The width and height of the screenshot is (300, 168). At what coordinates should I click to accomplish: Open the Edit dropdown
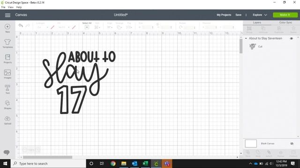pos(97,28)
